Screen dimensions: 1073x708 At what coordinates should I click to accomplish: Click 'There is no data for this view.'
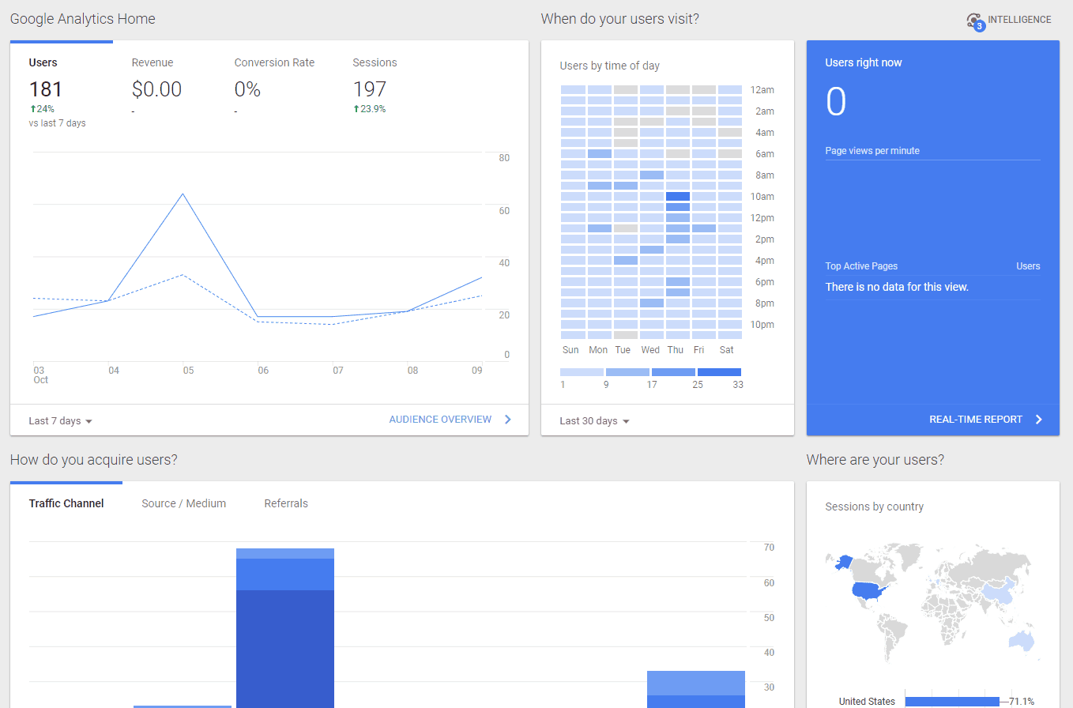pos(897,287)
